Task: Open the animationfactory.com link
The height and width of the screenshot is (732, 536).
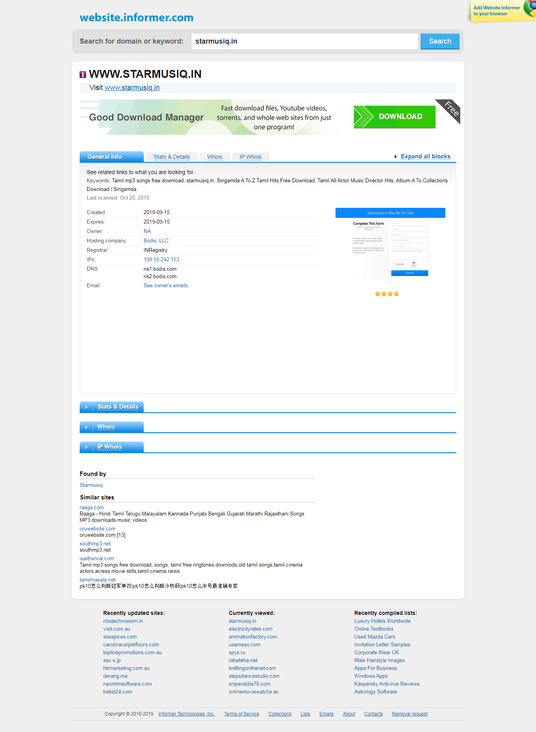Action: [253, 637]
